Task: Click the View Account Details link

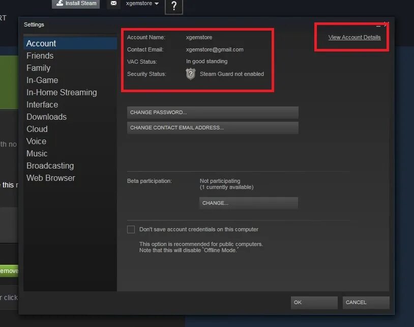Action: [354, 37]
